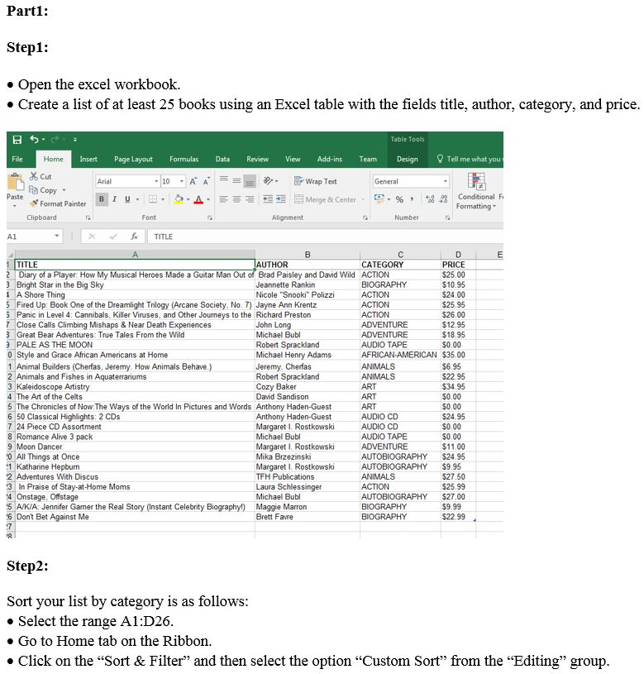Click the Orientation text angle icon
The height and width of the screenshot is (674, 644).
pos(268,181)
